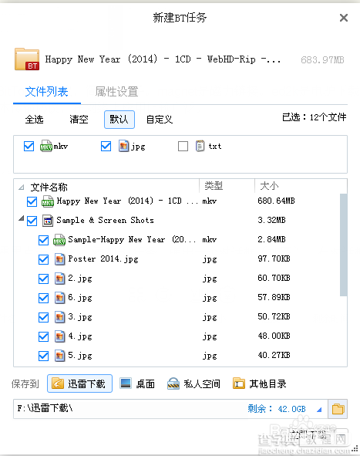This screenshot has height=456, width=360.
Task: Click the file list vertical scrollbar
Action: point(344,245)
